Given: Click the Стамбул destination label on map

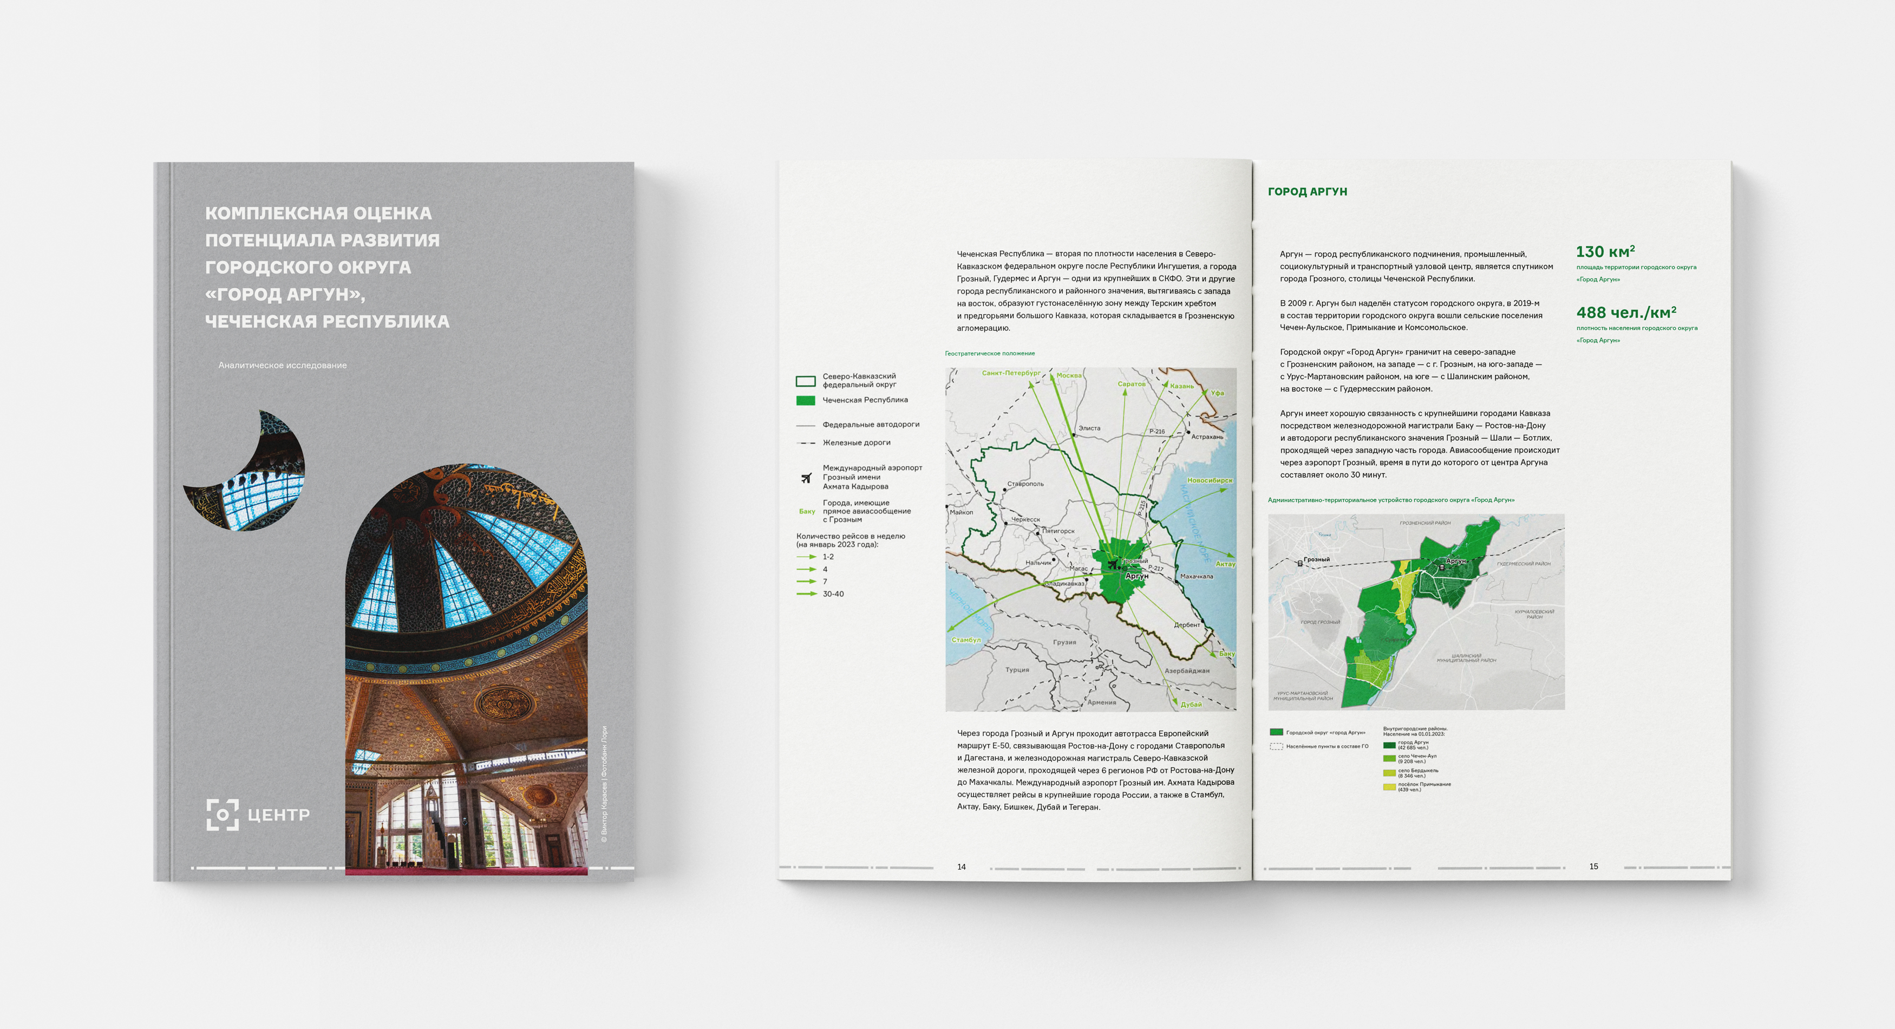Looking at the screenshot, I should 965,640.
